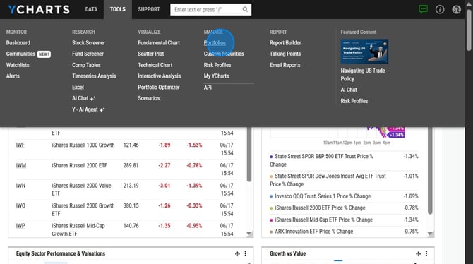Screen dimensions: 473x264
Task: Select iShares Russell 1000 Growth name
Action: click(83, 145)
